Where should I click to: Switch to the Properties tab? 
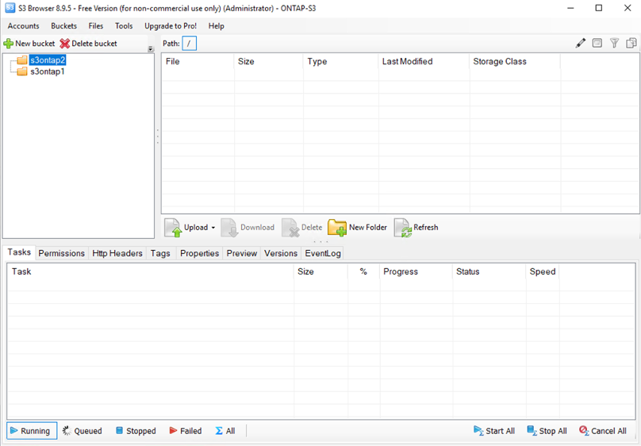point(199,253)
